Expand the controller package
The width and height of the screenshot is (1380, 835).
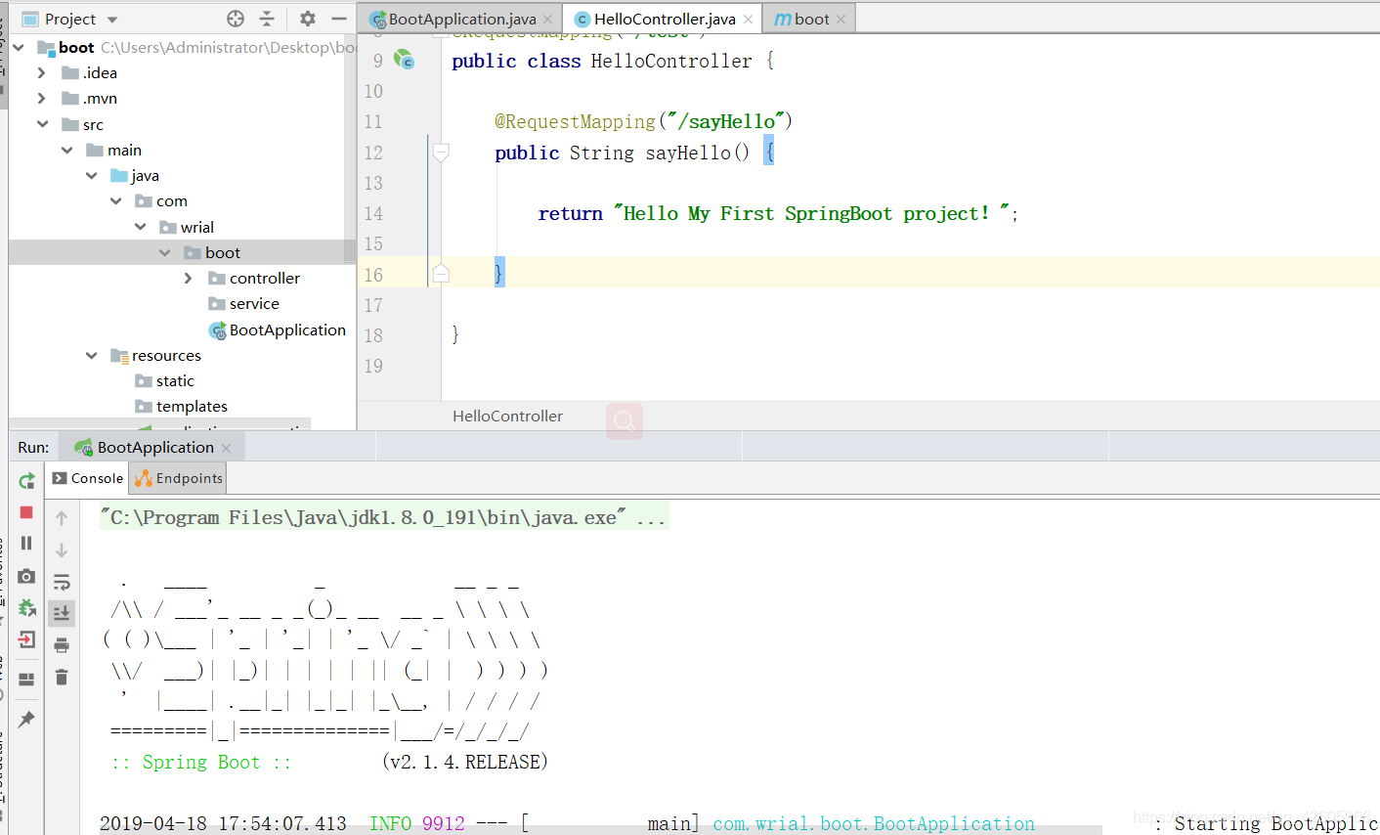click(188, 278)
